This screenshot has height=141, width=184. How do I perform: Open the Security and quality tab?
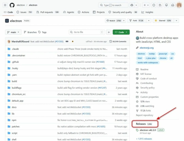pyautogui.click(x=123, y=12)
